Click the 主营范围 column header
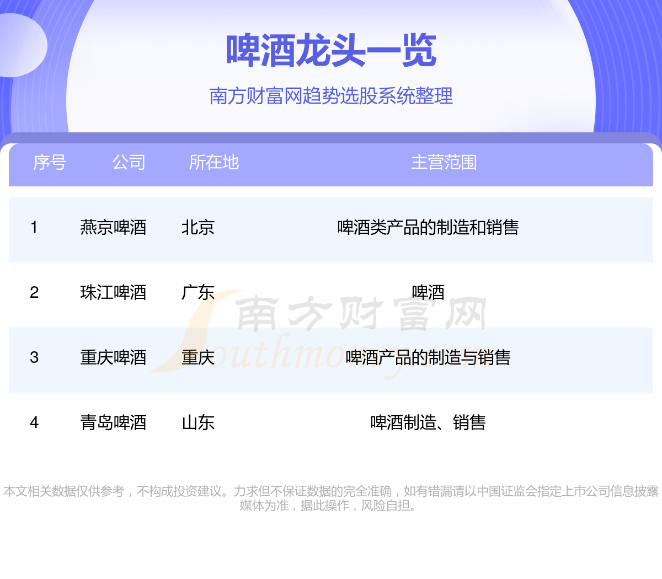 click(x=444, y=162)
